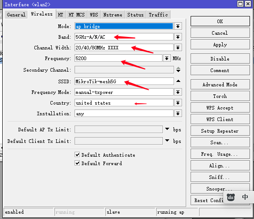Toggle the Default Forward checkbox
The image size is (254, 219).
(x=77, y=163)
